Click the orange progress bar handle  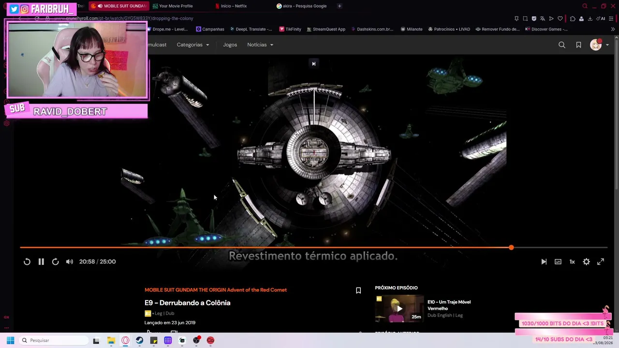511,247
